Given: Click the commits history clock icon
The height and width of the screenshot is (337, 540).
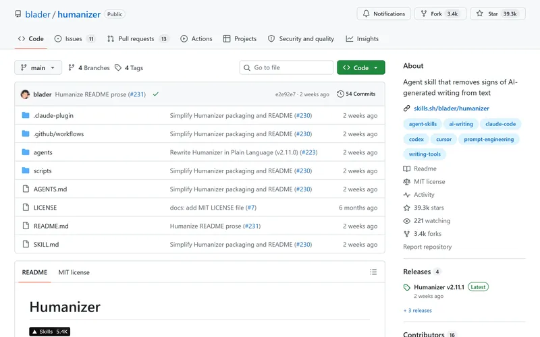Looking at the screenshot, I should point(340,94).
